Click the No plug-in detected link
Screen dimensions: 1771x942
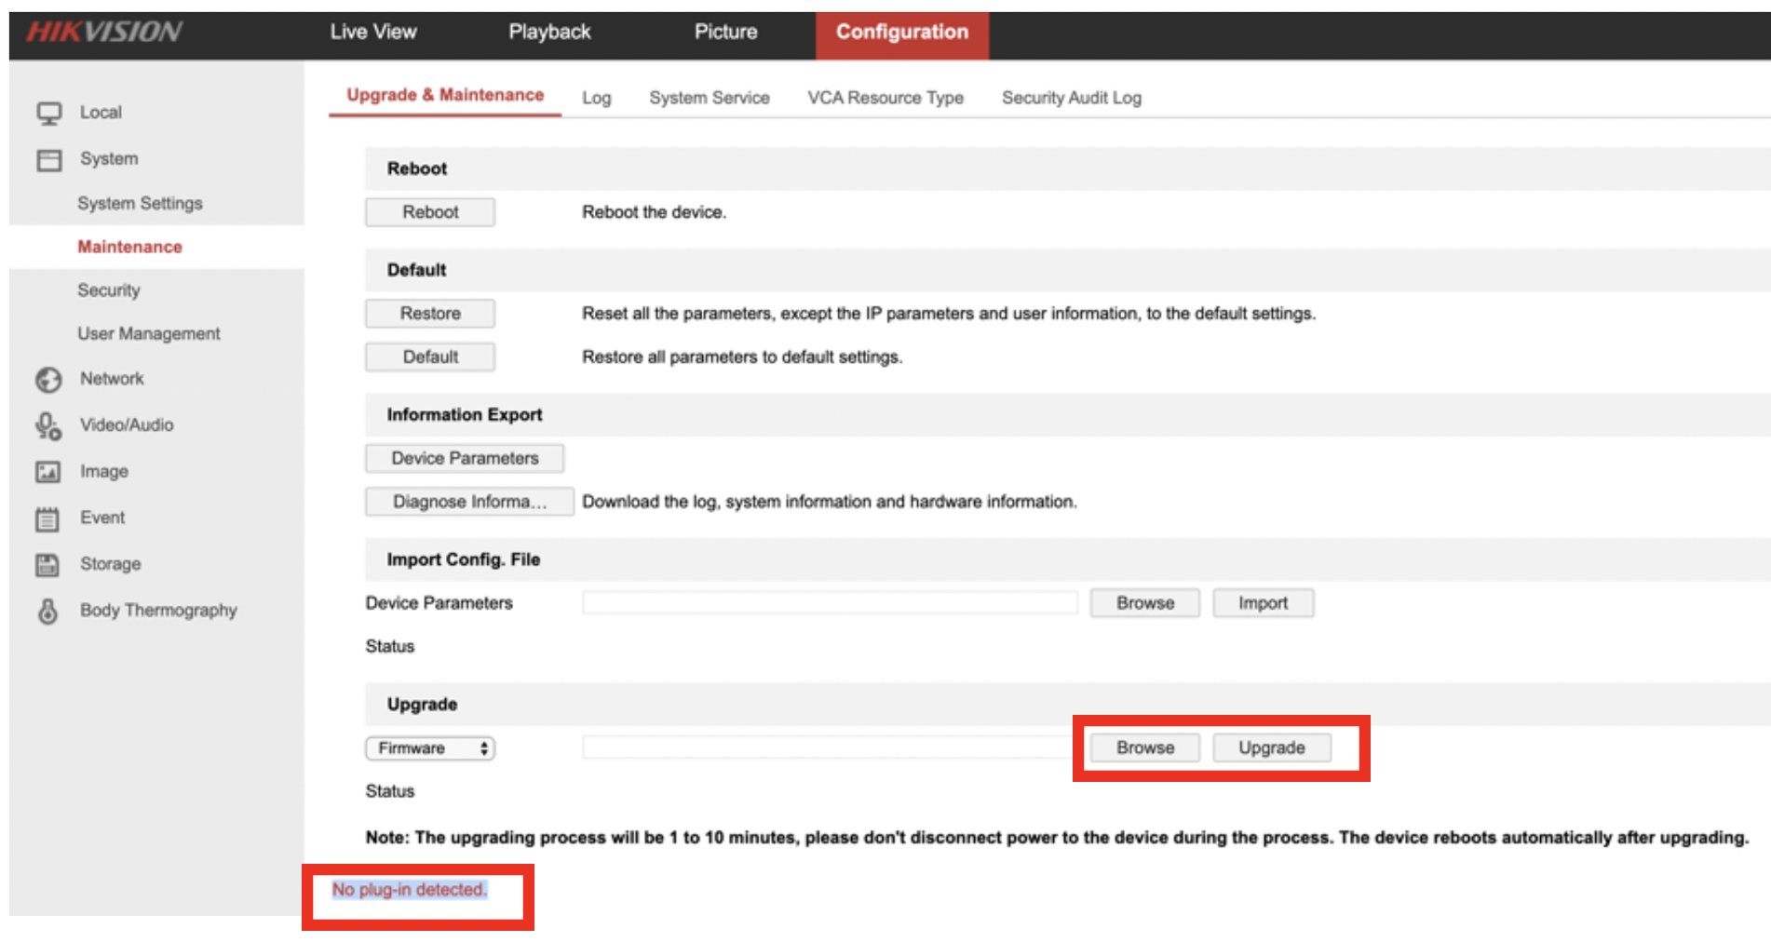pyautogui.click(x=410, y=890)
